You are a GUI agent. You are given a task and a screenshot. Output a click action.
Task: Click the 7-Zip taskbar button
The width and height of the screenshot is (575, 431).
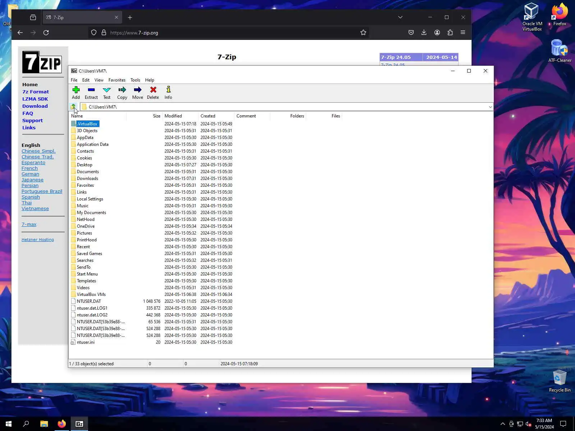click(79, 424)
